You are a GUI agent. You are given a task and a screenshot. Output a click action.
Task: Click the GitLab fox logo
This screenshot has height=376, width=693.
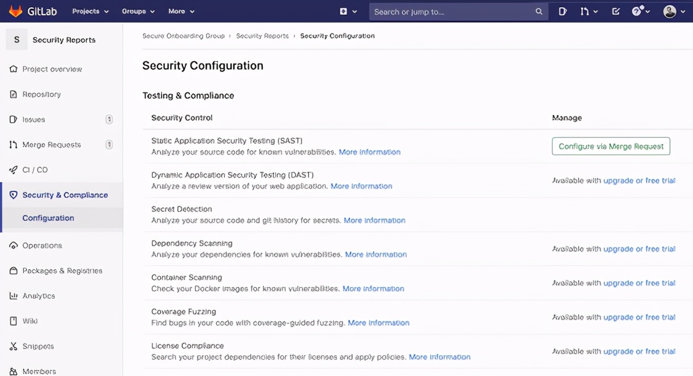click(x=16, y=11)
